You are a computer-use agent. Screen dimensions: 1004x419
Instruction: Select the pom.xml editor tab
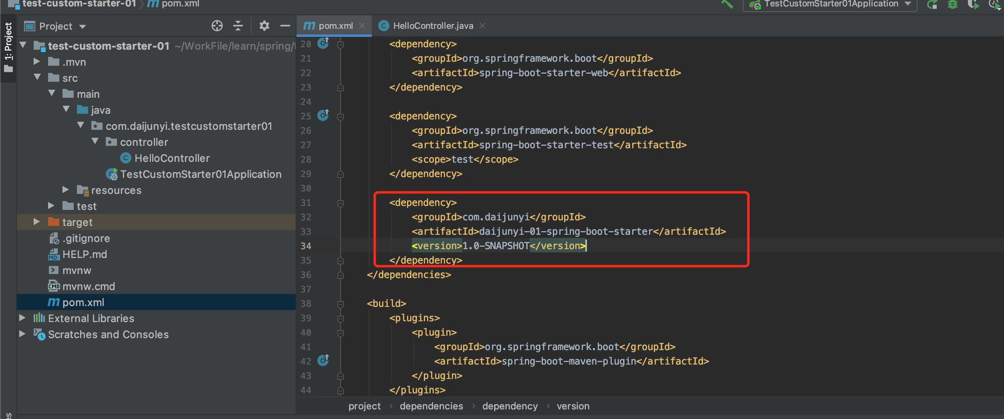(334, 26)
